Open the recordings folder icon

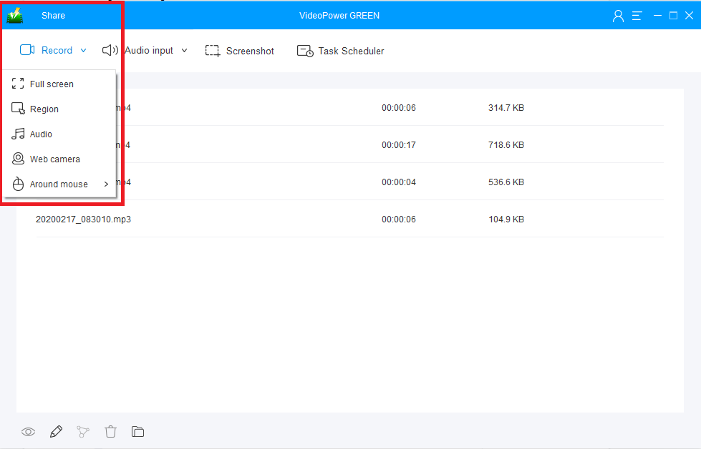click(x=137, y=431)
